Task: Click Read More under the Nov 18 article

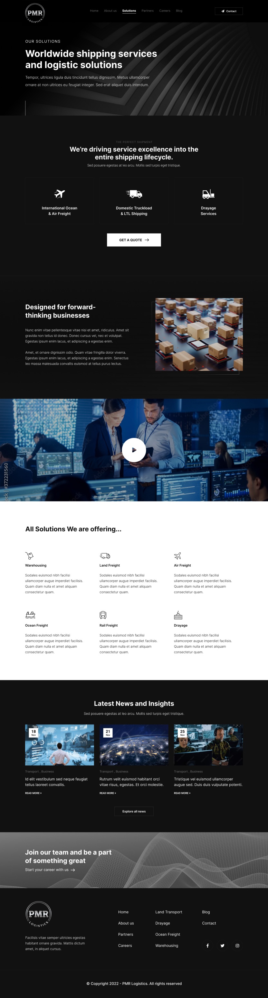Action: point(33,793)
